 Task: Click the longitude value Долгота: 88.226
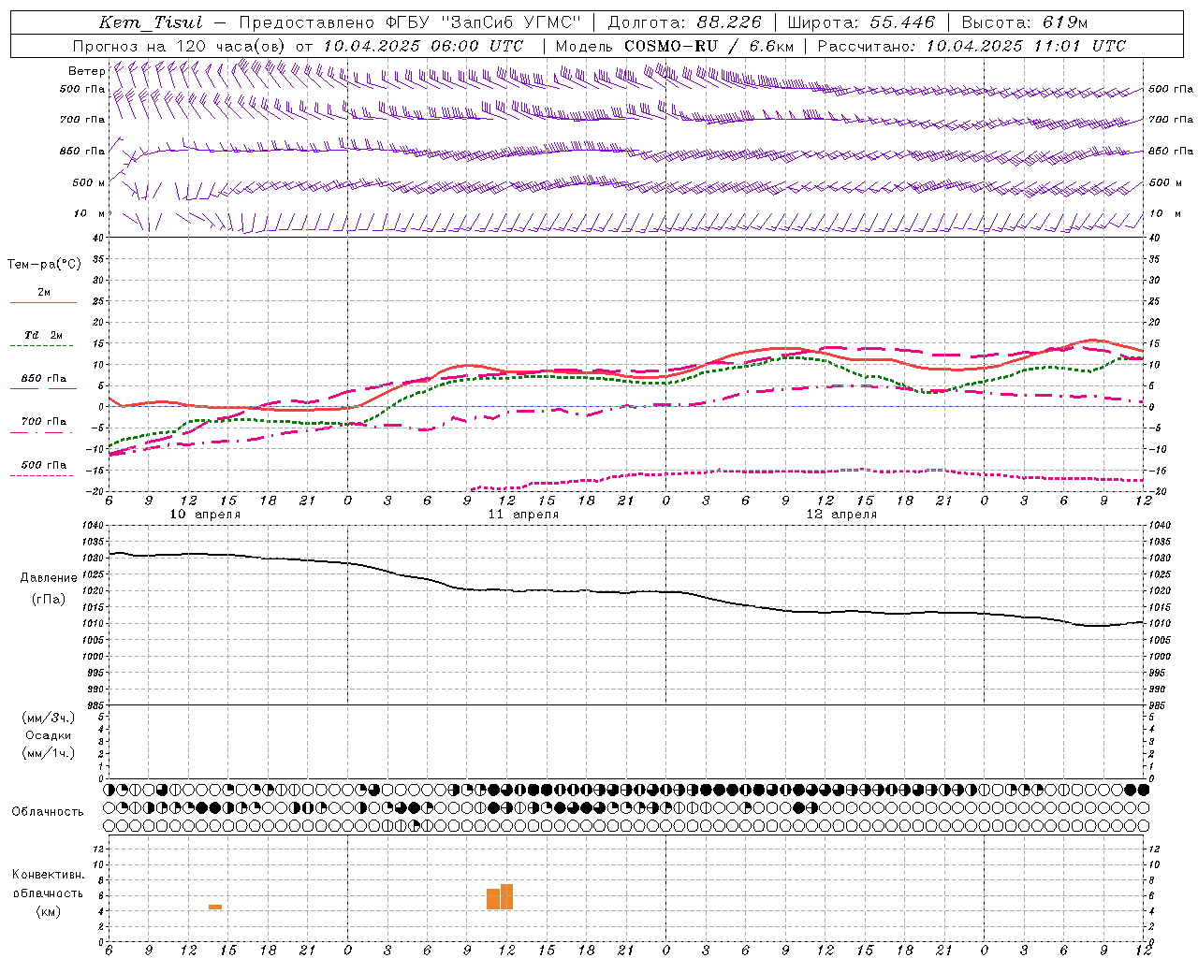[x=685, y=22]
